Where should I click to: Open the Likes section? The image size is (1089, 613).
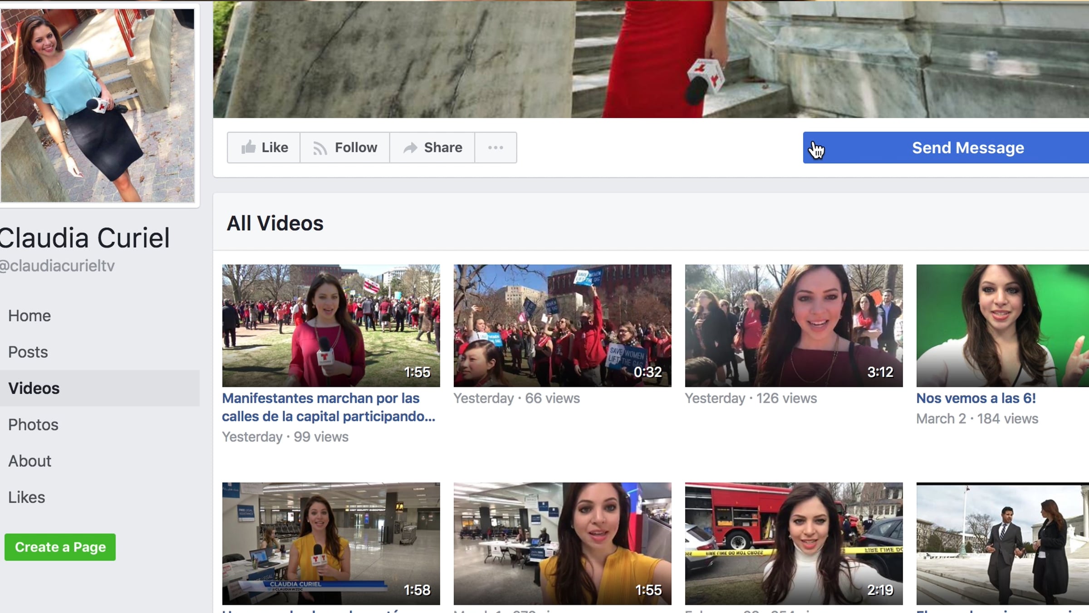(27, 497)
